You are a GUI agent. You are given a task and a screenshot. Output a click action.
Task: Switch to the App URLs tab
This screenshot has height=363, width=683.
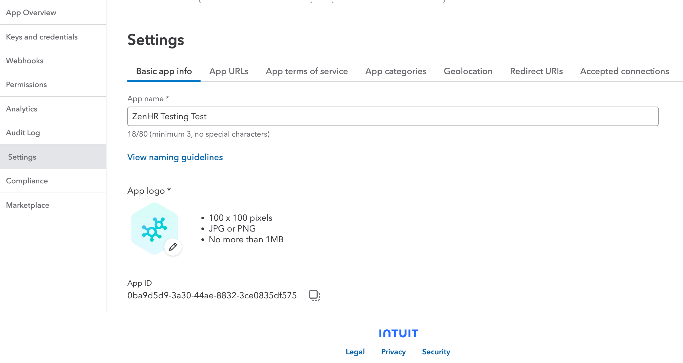tap(229, 71)
